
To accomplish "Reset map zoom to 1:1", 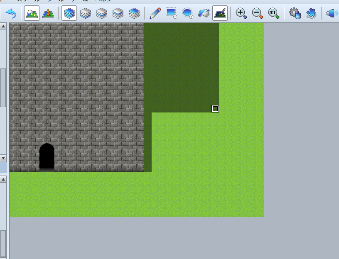I will (x=274, y=13).
